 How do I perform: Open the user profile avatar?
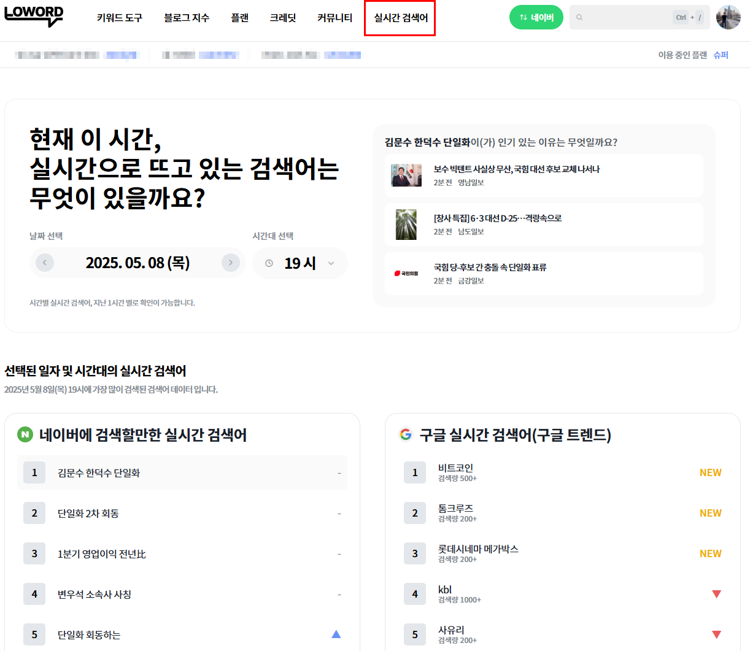click(729, 17)
